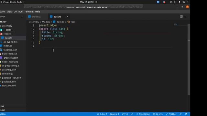Click the editor vertical scrollbar
Screen dimensions: 207x116
[x=189, y=59]
